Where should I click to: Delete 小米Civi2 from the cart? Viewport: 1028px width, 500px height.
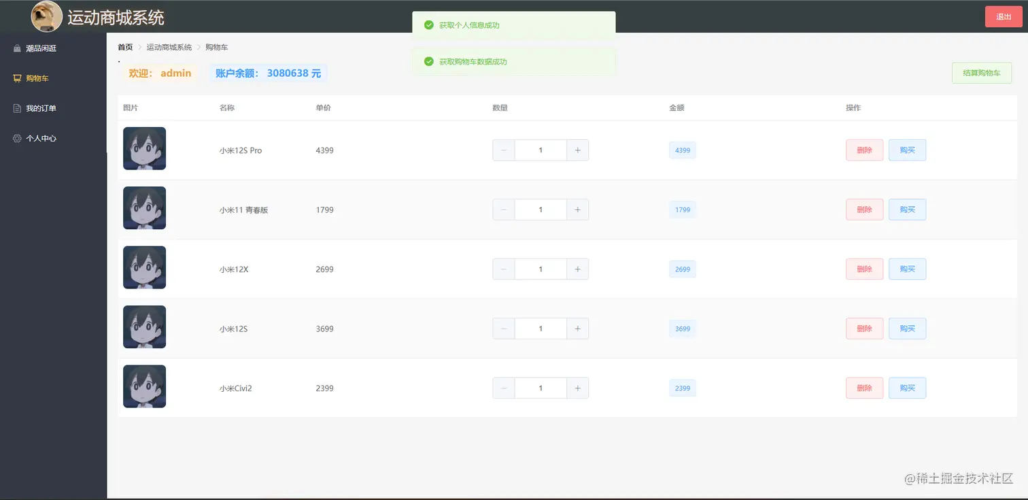[x=864, y=388]
